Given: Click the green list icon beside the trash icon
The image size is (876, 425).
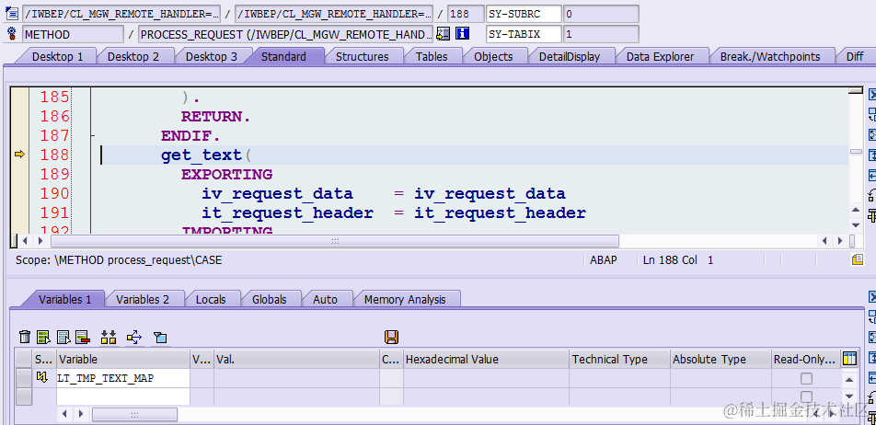Looking at the screenshot, I should pyautogui.click(x=43, y=337).
